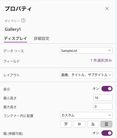
Task: Toggle the 表示 switch off
Action: [107, 89]
